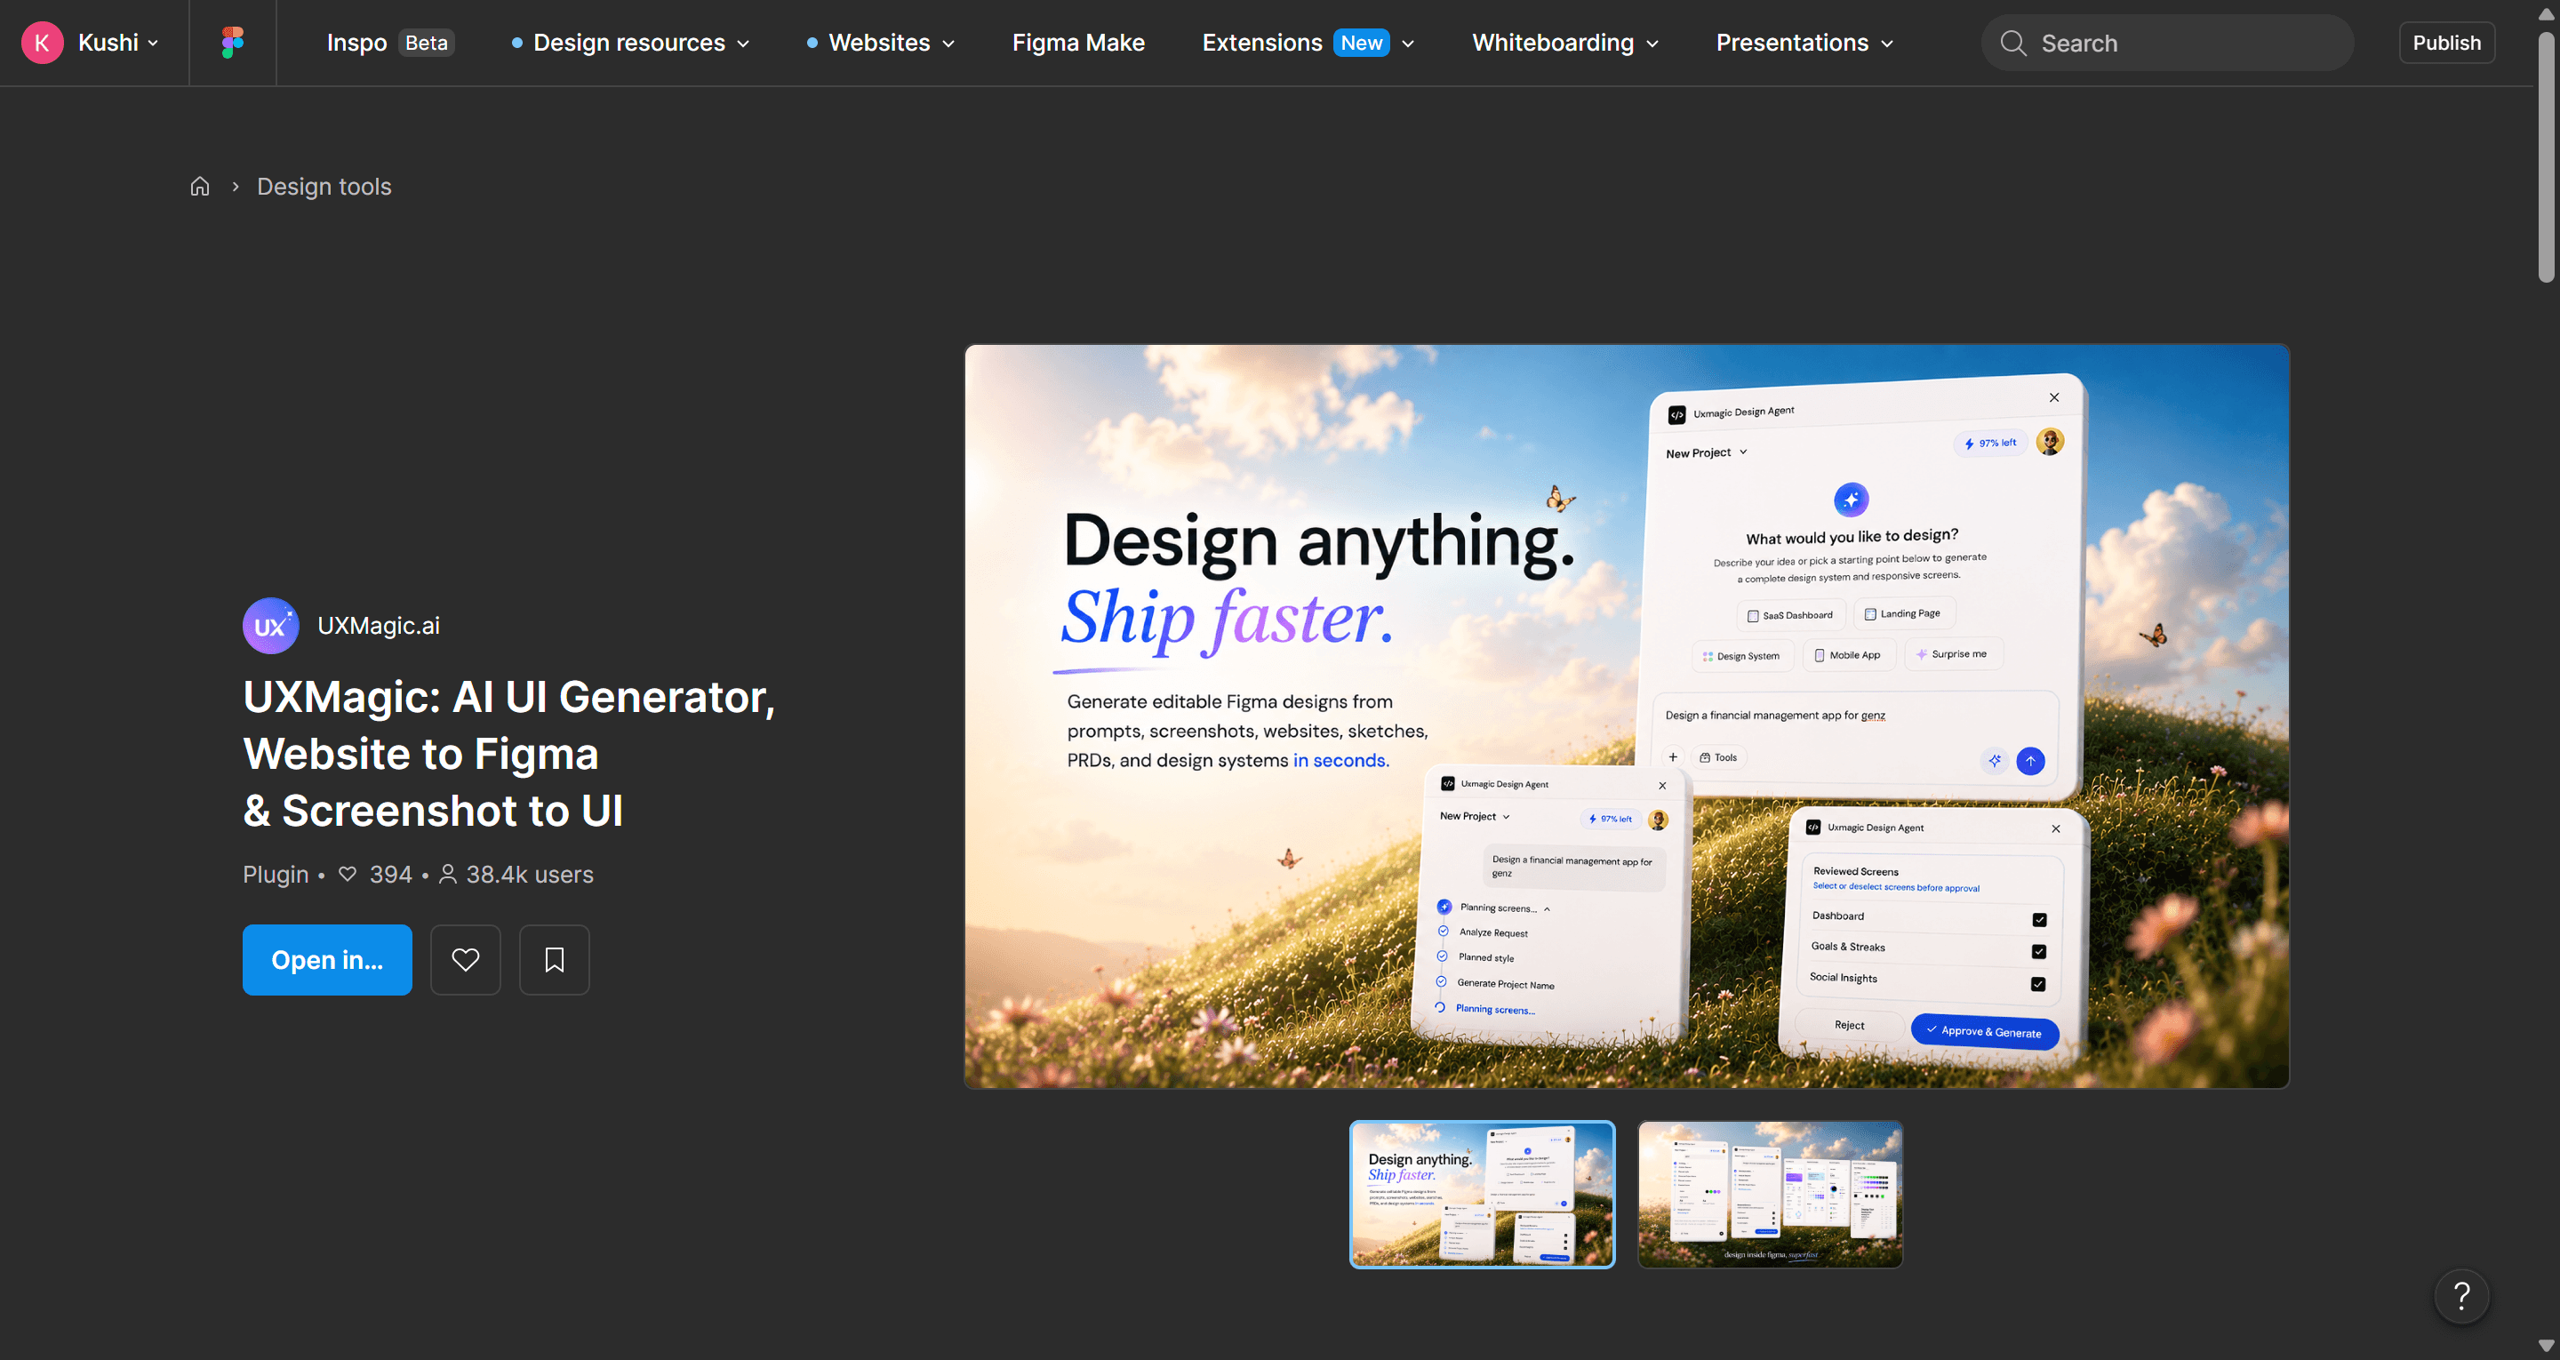Open the Inspo Beta page
The image size is (2560, 1360).
click(x=389, y=43)
